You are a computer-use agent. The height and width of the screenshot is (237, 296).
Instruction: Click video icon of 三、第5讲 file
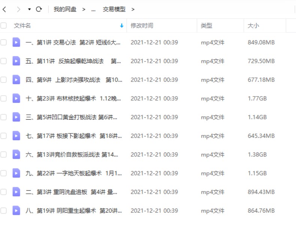pyautogui.click(x=16, y=117)
